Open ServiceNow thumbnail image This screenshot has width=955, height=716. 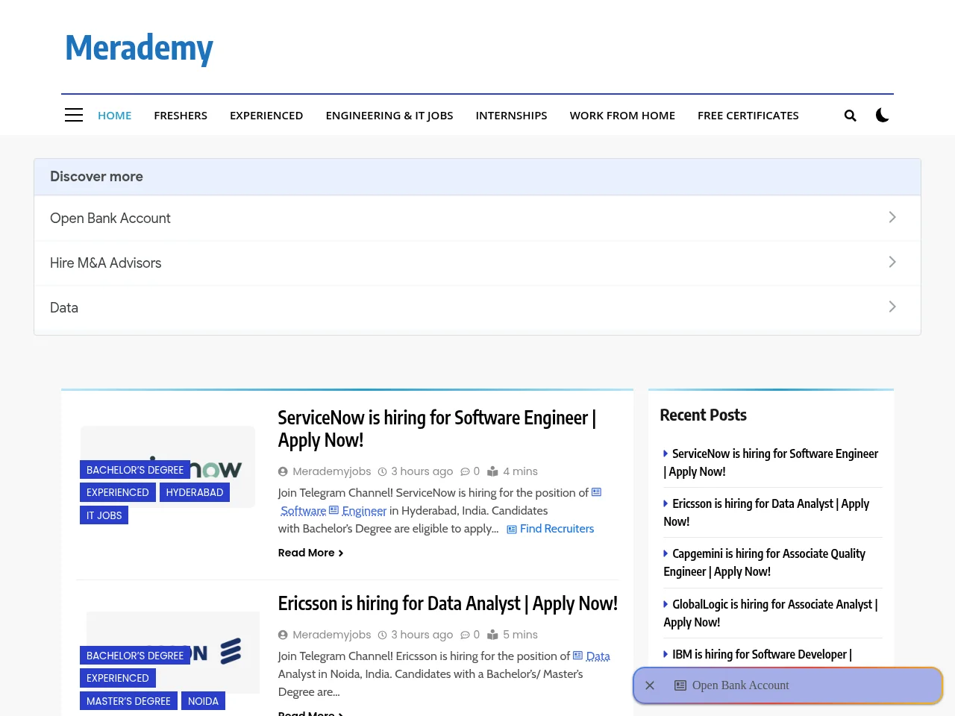[168, 467]
